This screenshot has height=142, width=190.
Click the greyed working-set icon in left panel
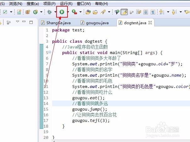(8, 22)
